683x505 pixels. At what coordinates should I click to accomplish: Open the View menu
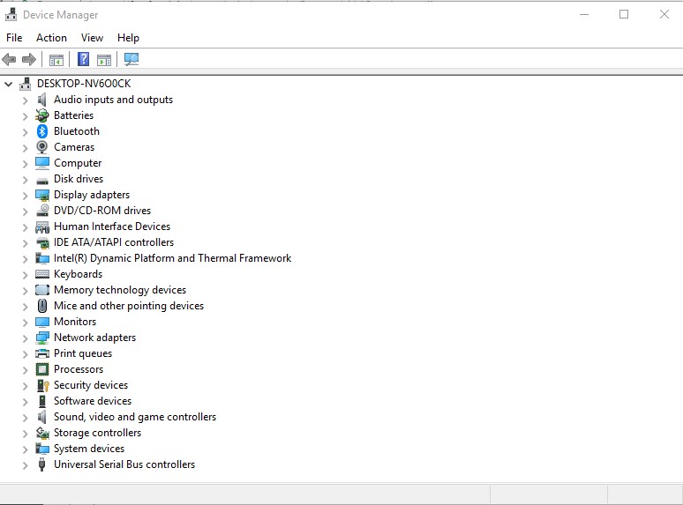coord(92,38)
